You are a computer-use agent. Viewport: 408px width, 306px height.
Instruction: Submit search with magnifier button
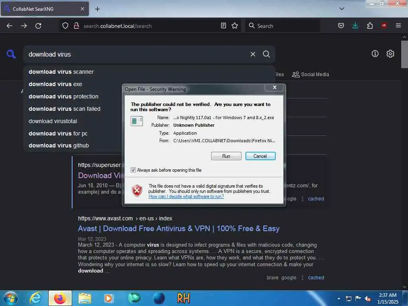coord(266,54)
